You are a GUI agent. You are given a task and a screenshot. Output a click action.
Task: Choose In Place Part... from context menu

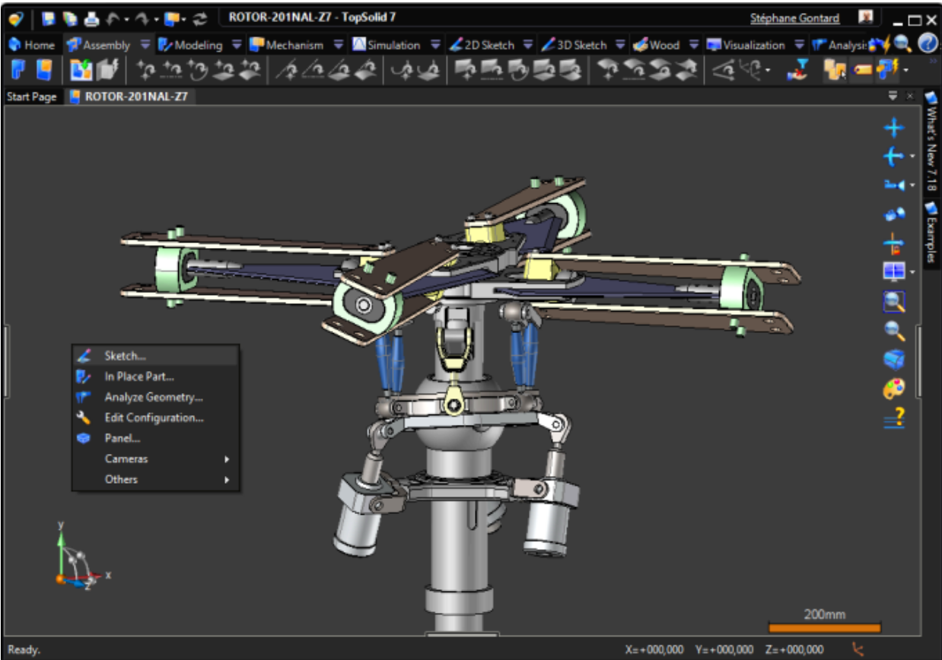pos(155,376)
